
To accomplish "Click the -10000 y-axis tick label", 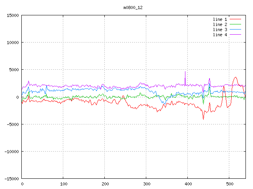I will point(11,151).
